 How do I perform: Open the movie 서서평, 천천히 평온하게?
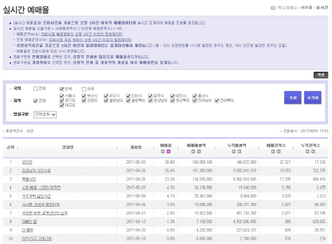click(41, 205)
